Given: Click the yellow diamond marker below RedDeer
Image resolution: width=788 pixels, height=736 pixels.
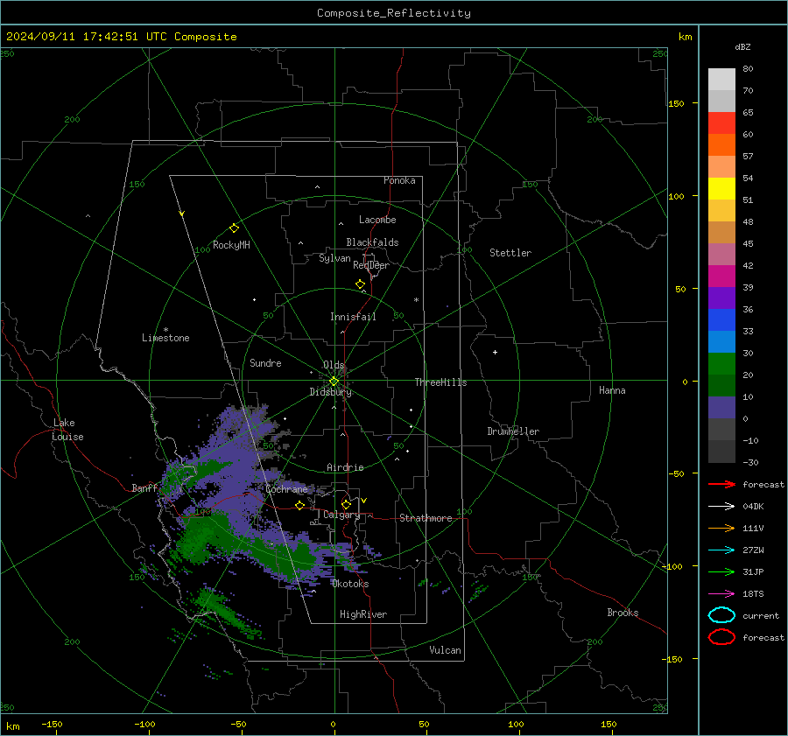Looking at the screenshot, I should (x=360, y=284).
